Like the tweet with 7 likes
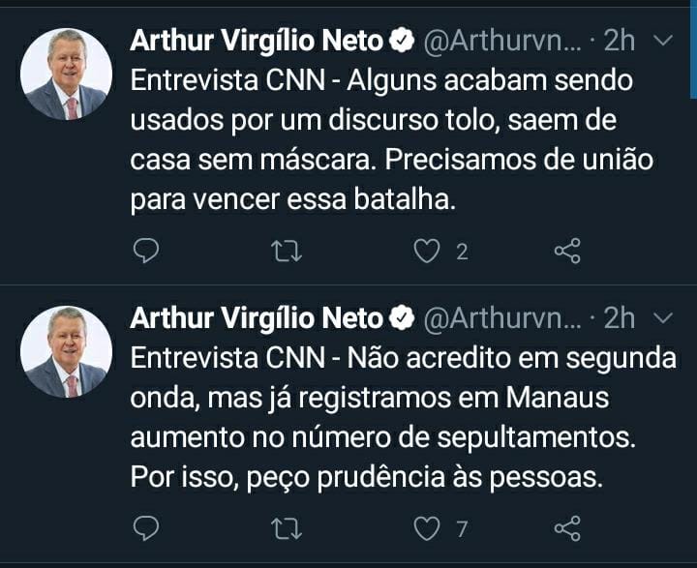The image size is (697, 568). click(427, 528)
